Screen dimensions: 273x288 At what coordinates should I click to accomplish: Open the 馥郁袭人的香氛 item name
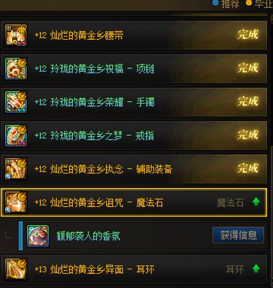pos(88,236)
